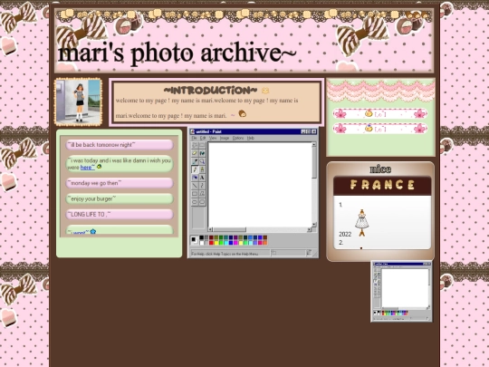This screenshot has height=367, width=489.
Task: Select the Rectangle shape tool
Action: [195, 194]
